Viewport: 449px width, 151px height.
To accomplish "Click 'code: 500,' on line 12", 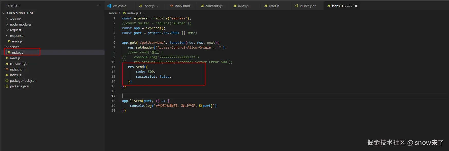I will click(146, 72).
